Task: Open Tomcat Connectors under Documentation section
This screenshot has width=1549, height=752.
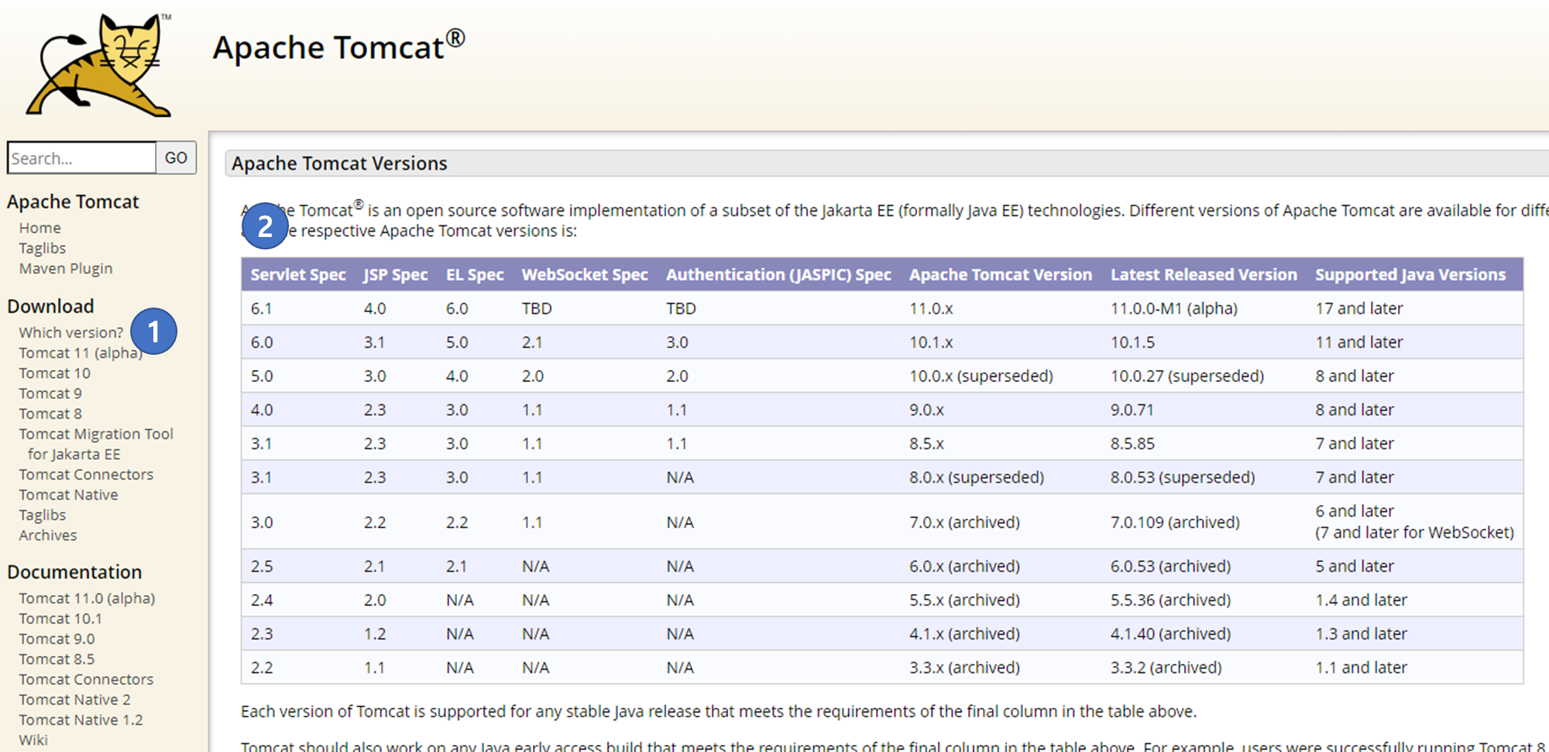Action: pos(86,678)
